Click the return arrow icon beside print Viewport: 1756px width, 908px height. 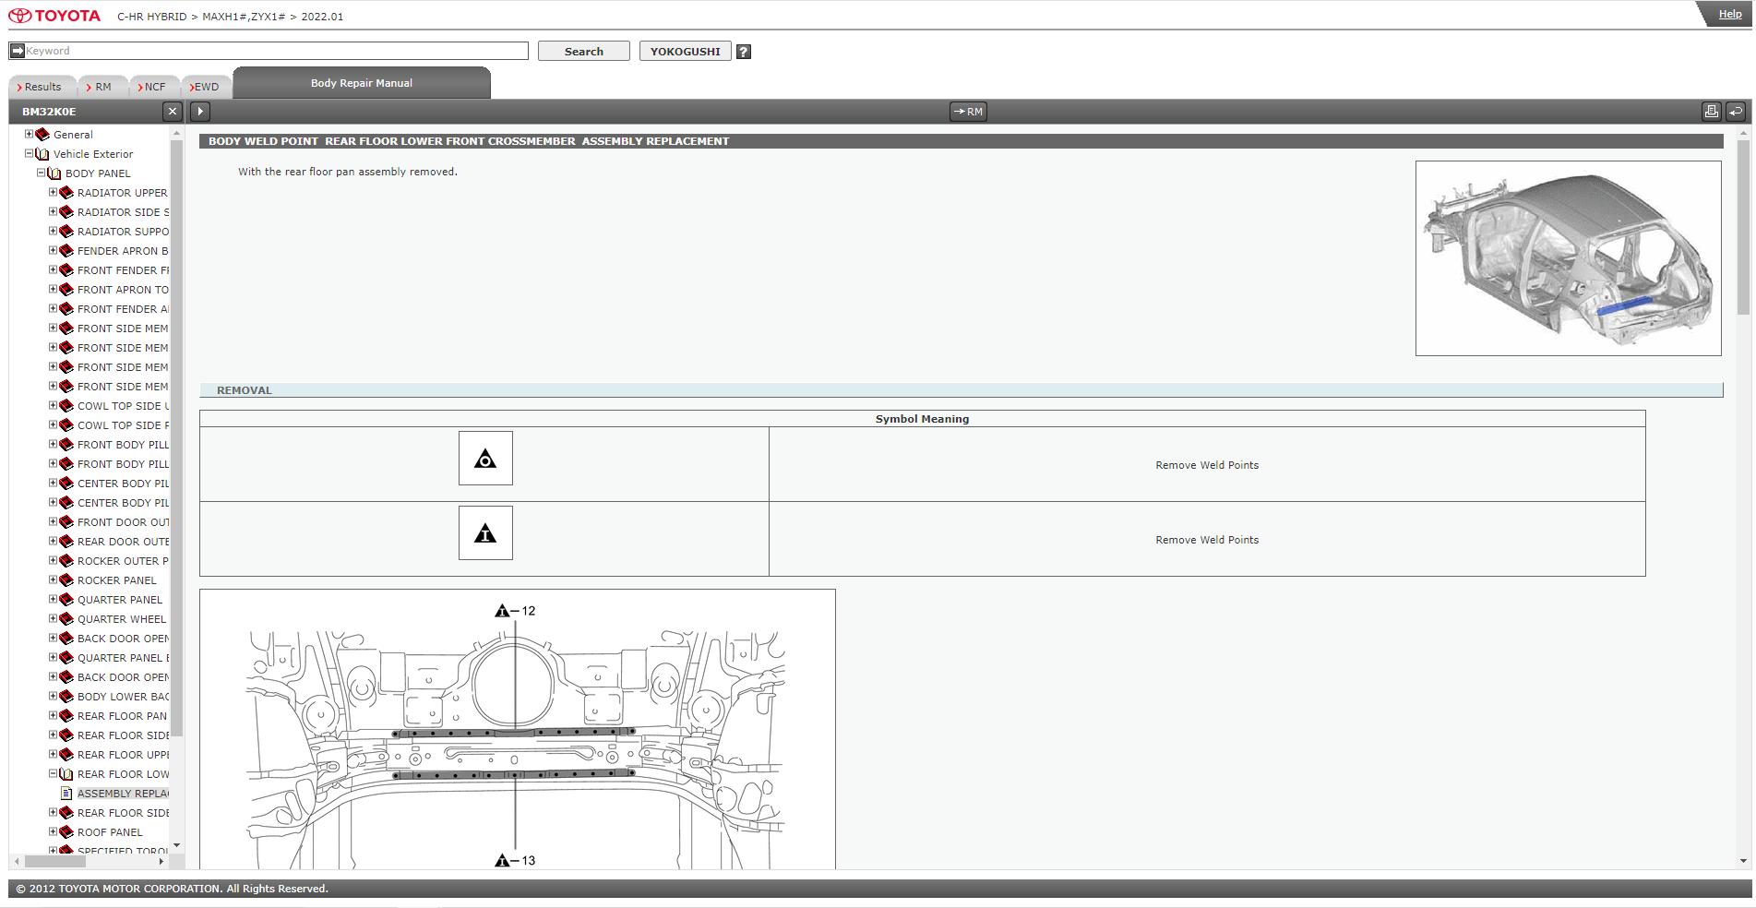1735,112
